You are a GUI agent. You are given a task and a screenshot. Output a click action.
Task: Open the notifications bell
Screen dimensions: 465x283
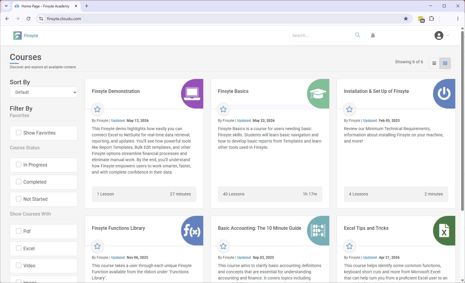pos(373,35)
